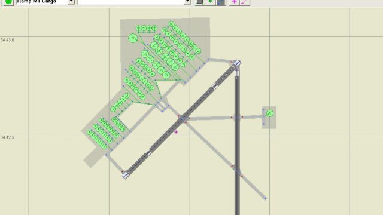The image size is (383, 215).
Task: Select the isolated parking spot on the east apron
Action: [270, 113]
